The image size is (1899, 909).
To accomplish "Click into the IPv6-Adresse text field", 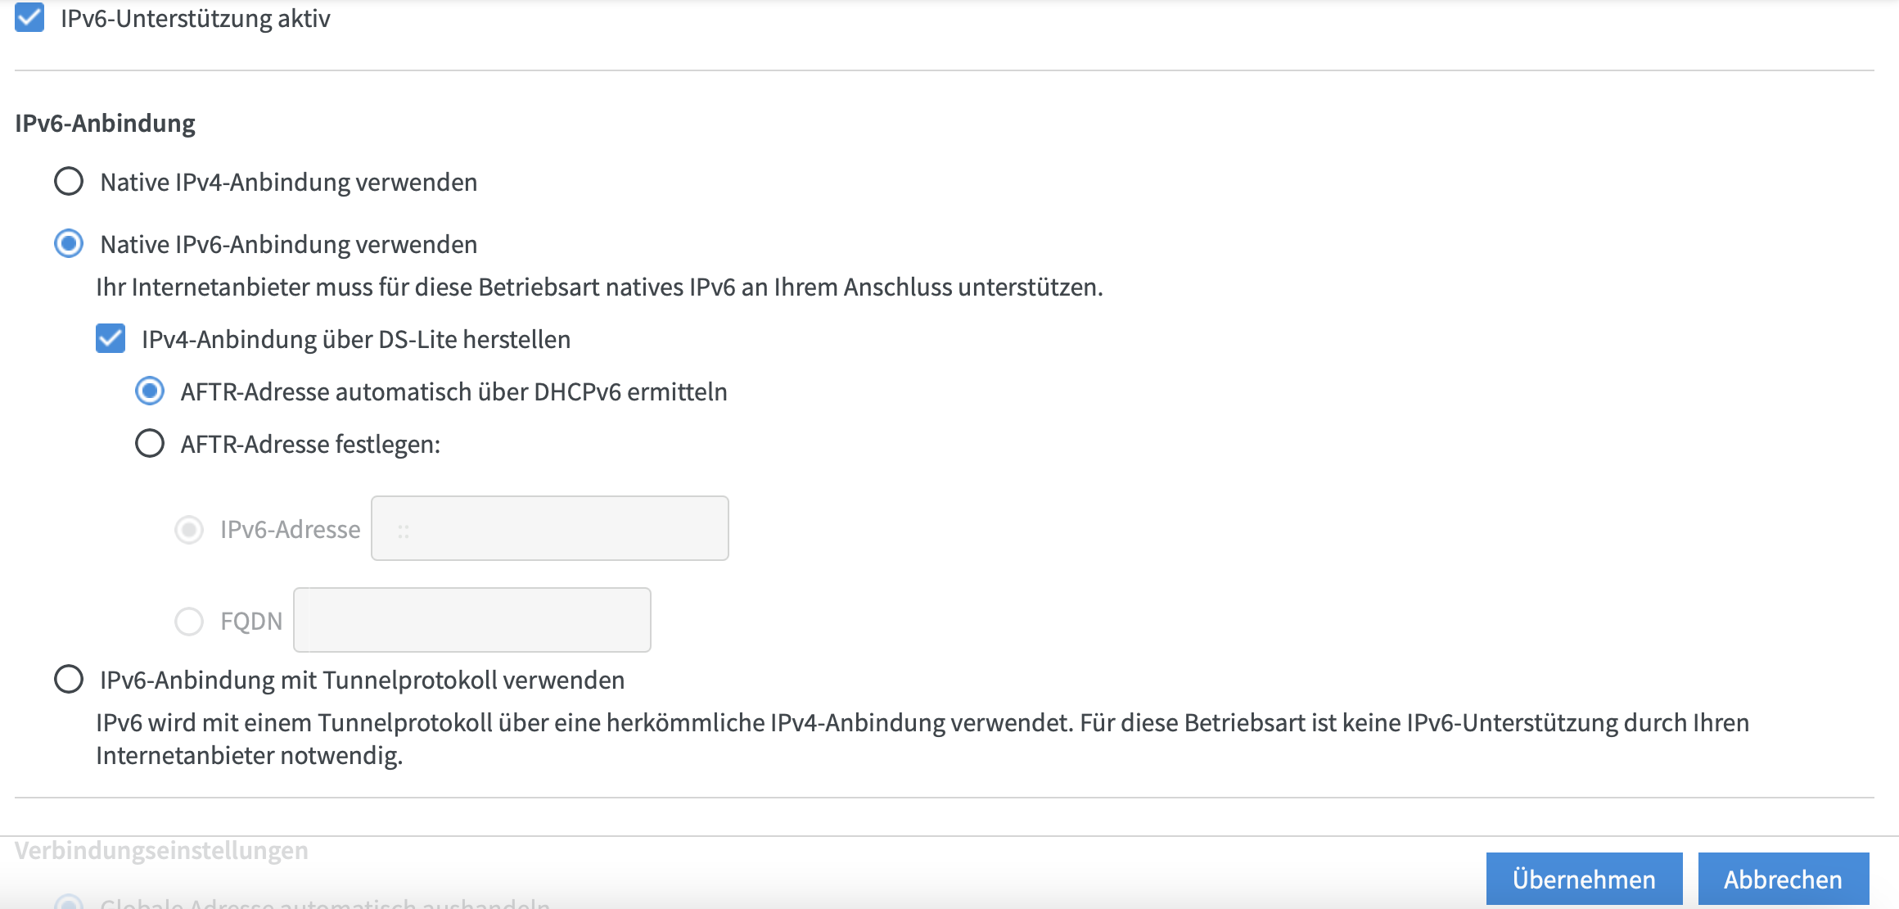I will click(x=550, y=528).
